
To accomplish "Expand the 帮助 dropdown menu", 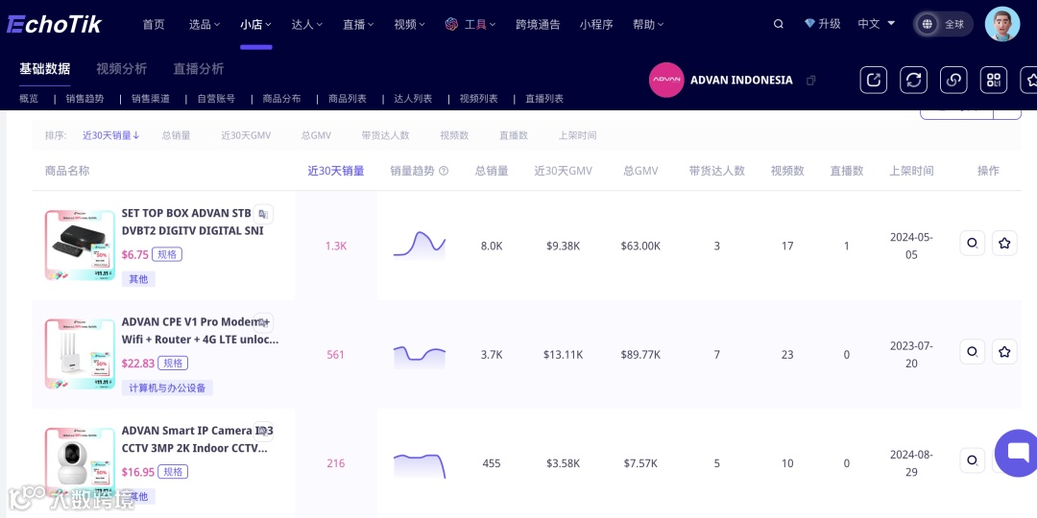I will (x=648, y=24).
